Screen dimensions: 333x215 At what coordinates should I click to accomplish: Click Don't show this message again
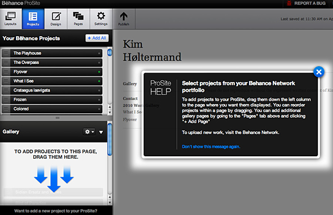[x=211, y=147]
